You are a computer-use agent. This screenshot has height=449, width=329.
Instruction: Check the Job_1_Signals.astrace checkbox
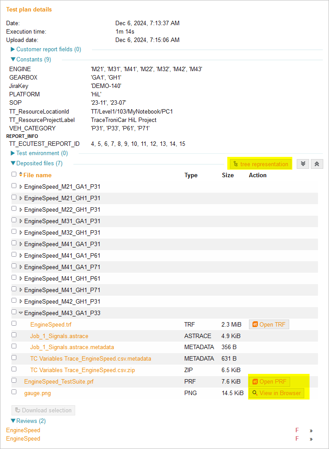(14, 335)
